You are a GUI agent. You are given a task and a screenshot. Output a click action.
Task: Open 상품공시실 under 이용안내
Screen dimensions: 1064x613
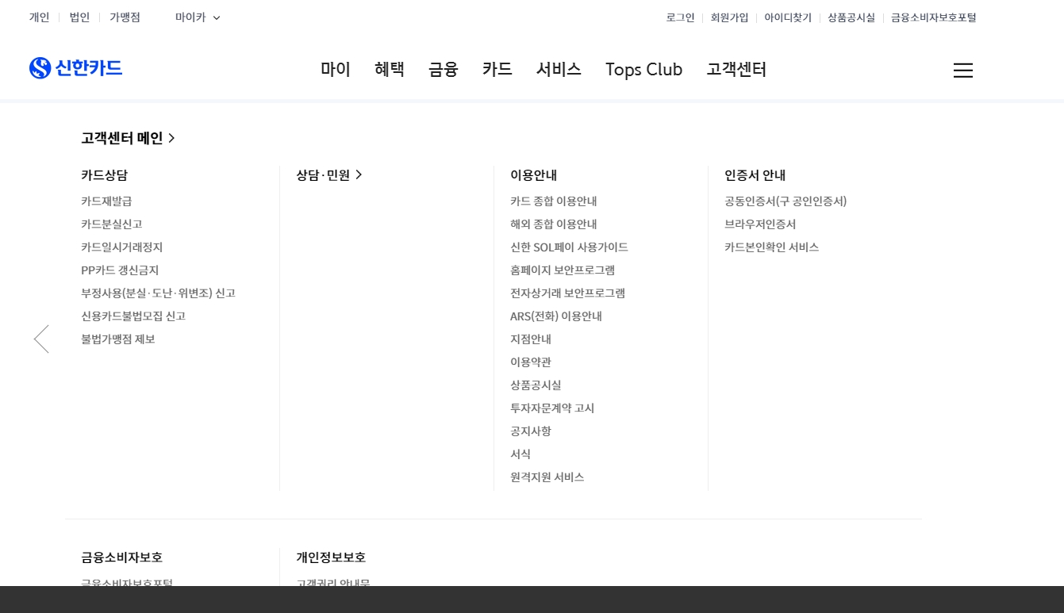click(536, 385)
